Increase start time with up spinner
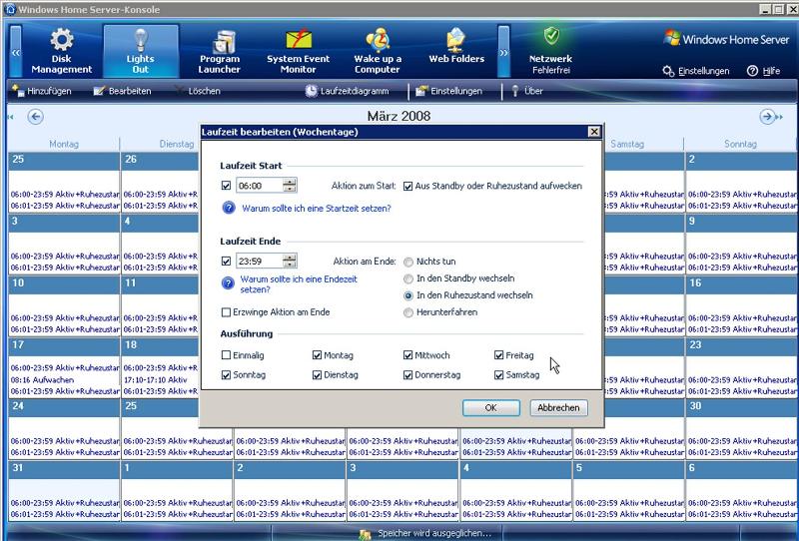 pyautogui.click(x=290, y=183)
